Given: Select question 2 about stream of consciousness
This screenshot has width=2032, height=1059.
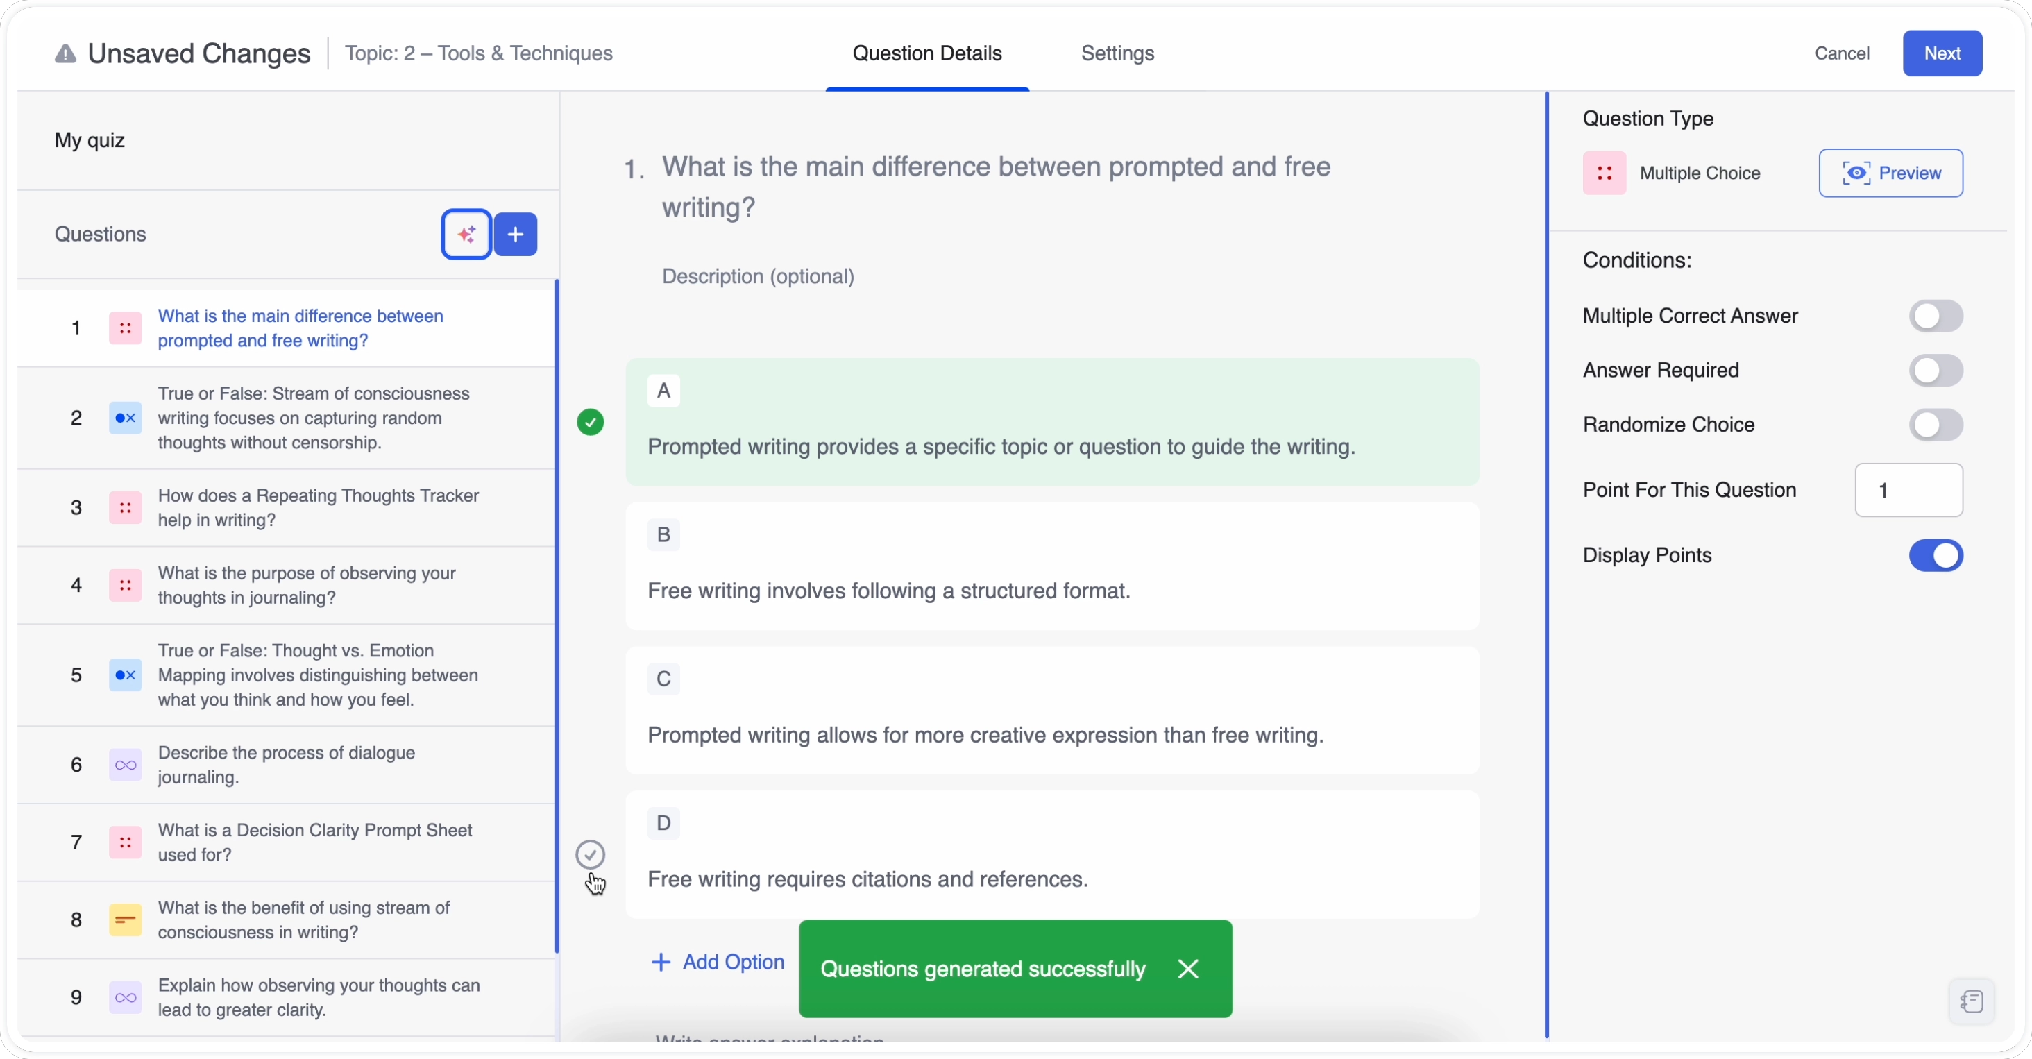Looking at the screenshot, I should pos(287,418).
